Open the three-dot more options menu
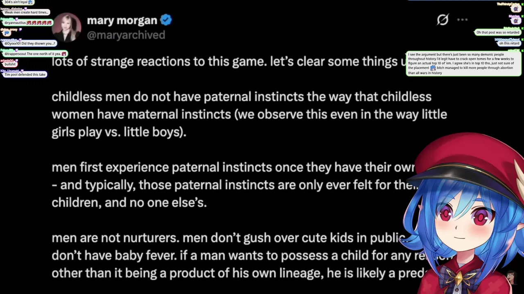 [x=462, y=20]
